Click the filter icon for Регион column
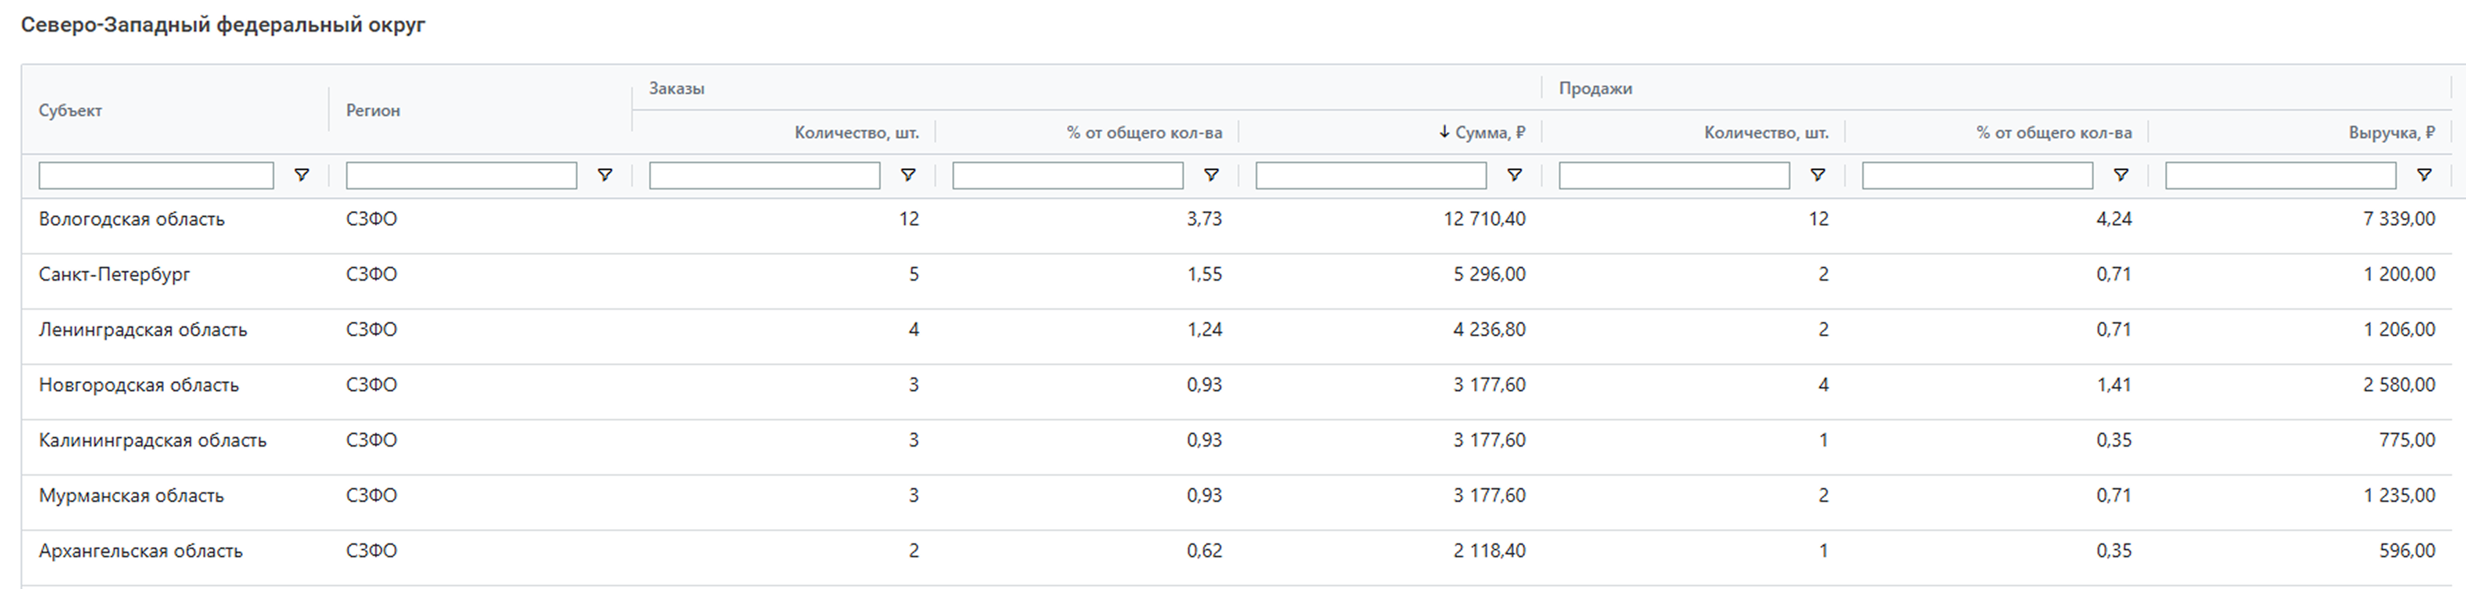This screenshot has height=589, width=2466. [605, 175]
